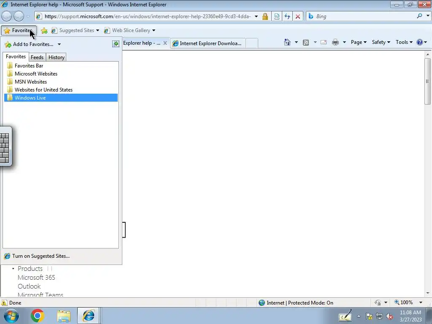
Task: Open the Home button dropdown arrow
Action: point(296,42)
